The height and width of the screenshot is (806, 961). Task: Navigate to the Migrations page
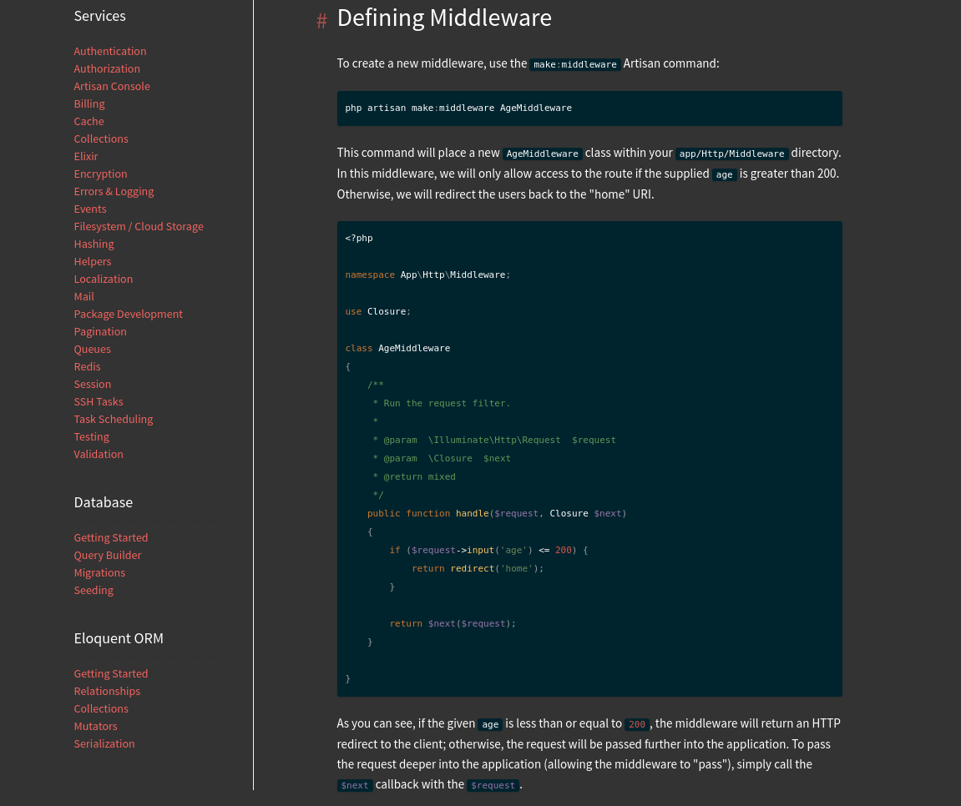tap(99, 572)
